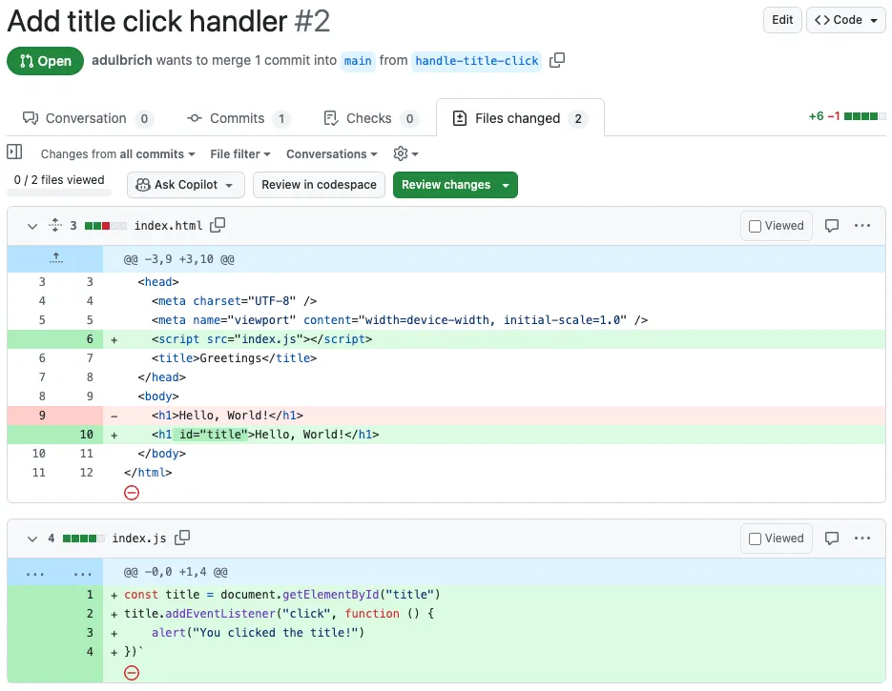892x691 pixels.
Task: Open more options for index.html
Action: tap(861, 226)
